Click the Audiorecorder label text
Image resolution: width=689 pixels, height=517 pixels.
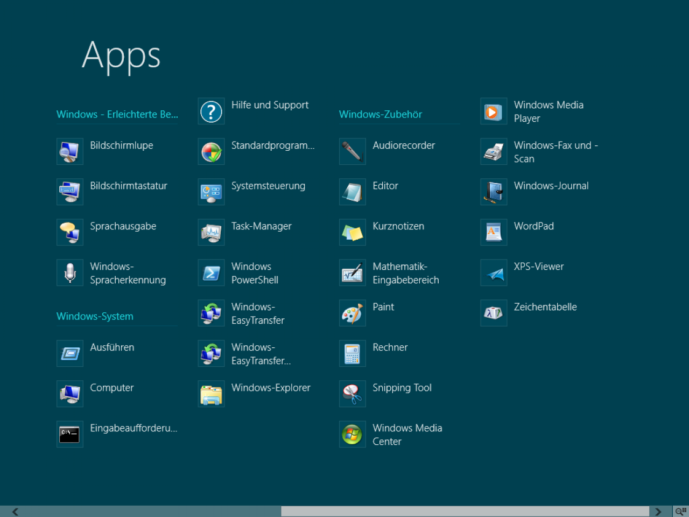click(404, 145)
